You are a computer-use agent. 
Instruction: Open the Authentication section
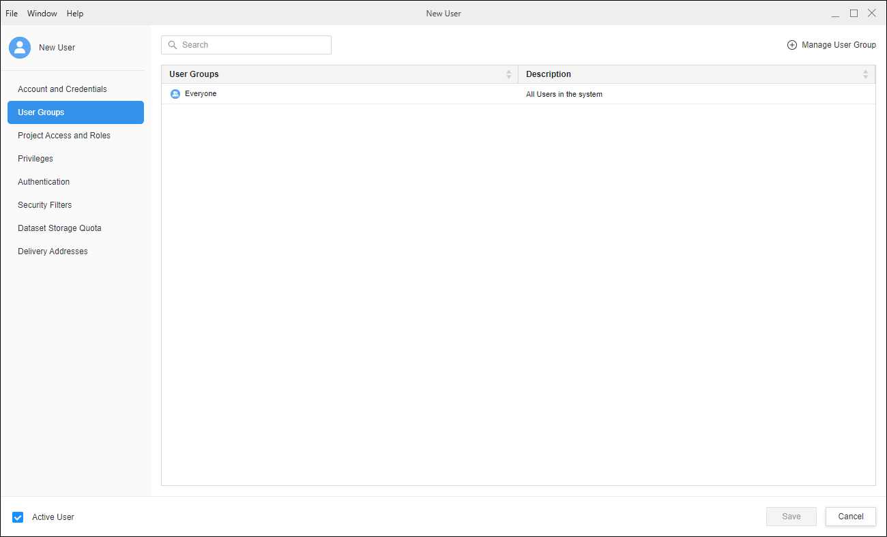[44, 182]
